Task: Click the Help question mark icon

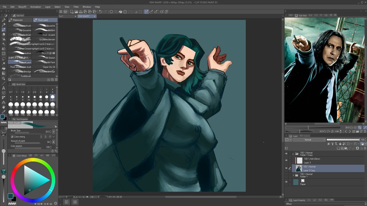Action: pos(167,12)
